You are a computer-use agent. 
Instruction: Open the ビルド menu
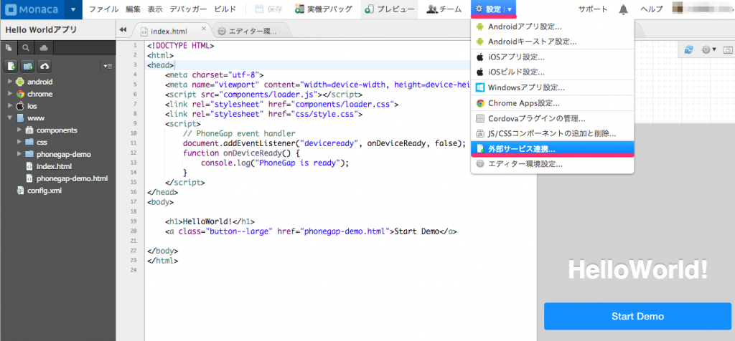pos(225,9)
